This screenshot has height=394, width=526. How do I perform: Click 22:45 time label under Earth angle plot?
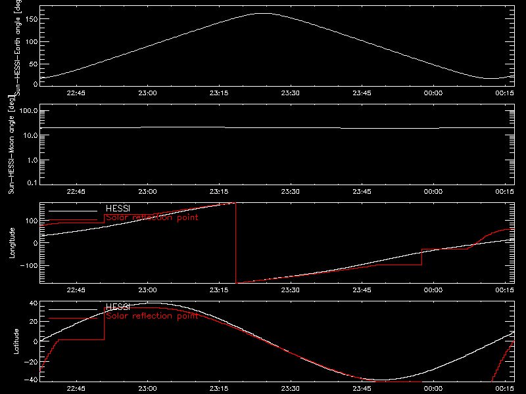point(76,93)
